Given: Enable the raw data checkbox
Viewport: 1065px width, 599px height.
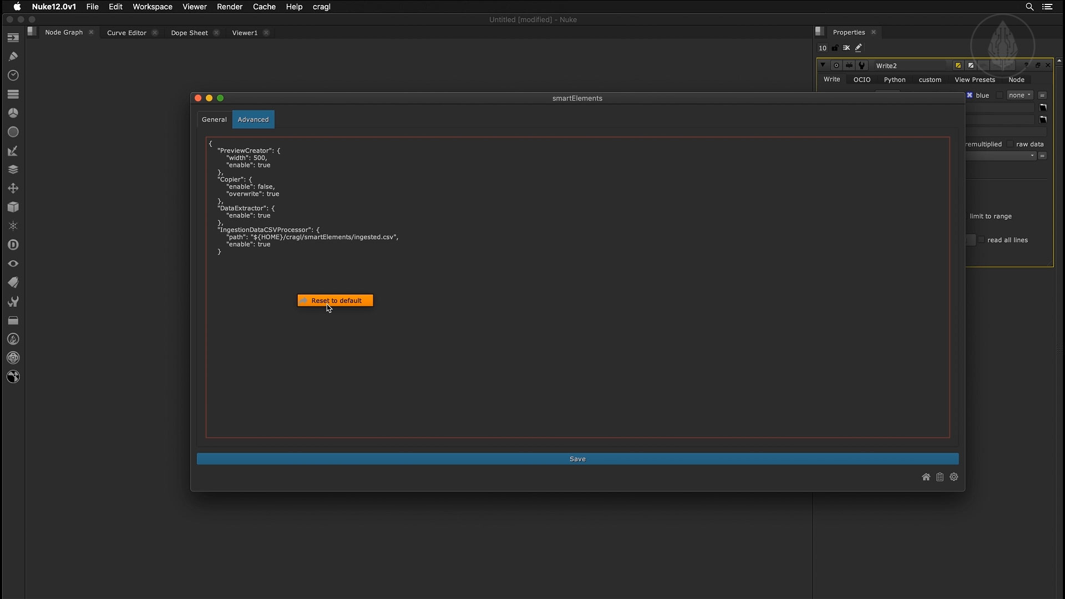Looking at the screenshot, I should 1010,144.
